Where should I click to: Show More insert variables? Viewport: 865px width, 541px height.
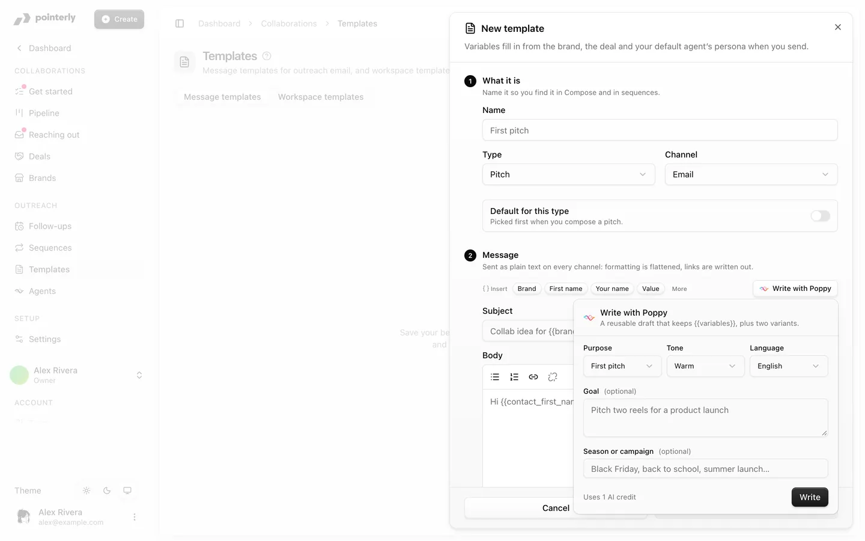[679, 289]
